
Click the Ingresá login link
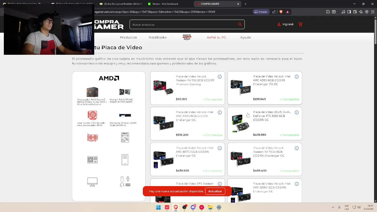click(288, 24)
